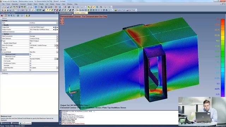Expand the Deform section
The height and width of the screenshot is (127, 226).
point(5,18)
